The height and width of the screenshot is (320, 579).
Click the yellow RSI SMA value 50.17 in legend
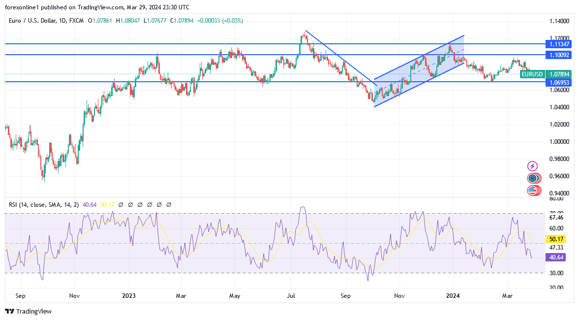[107, 204]
